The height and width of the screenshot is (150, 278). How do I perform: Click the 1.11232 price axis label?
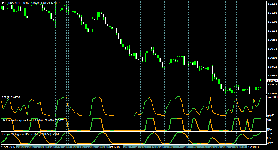click(273, 31)
